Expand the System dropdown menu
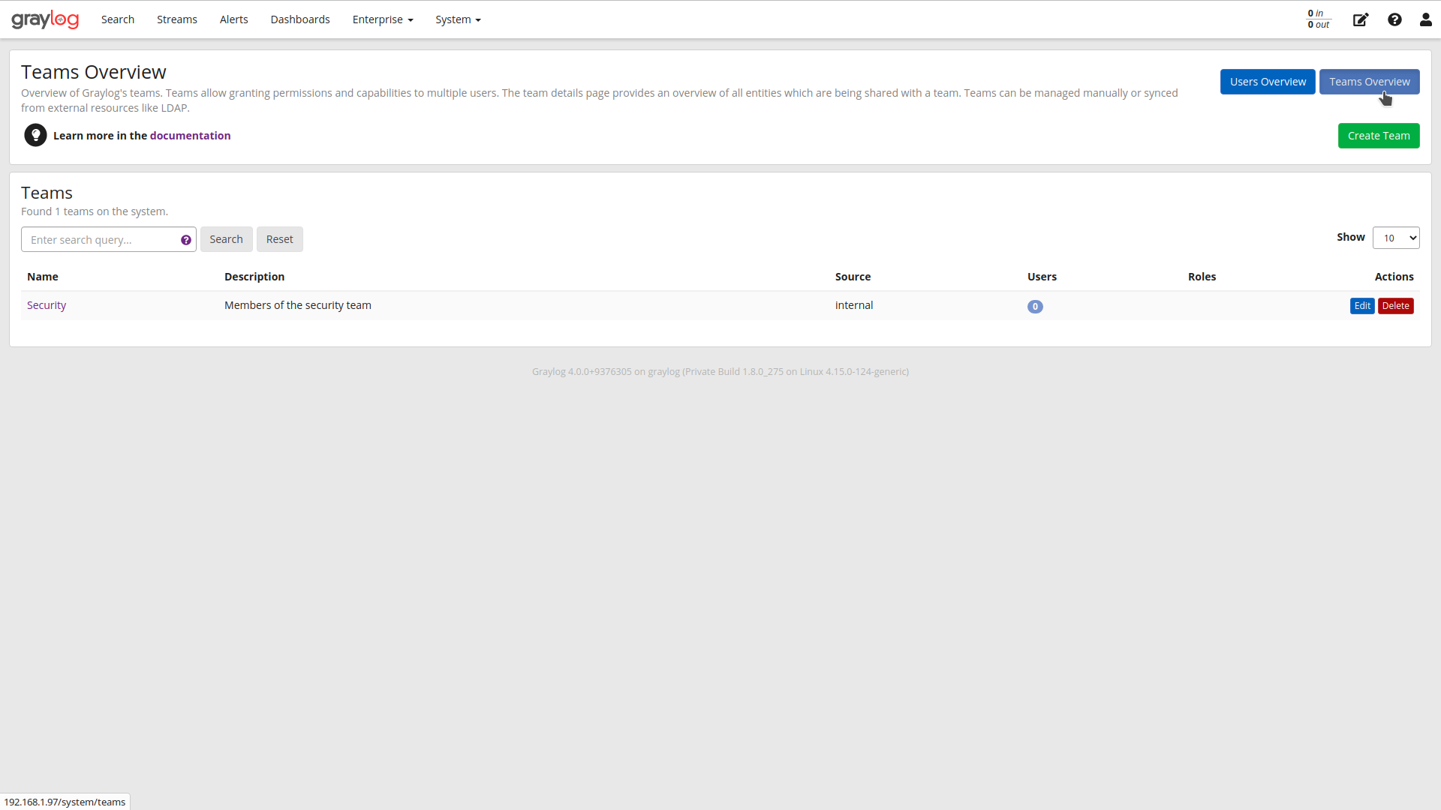The height and width of the screenshot is (810, 1441). pyautogui.click(x=458, y=19)
